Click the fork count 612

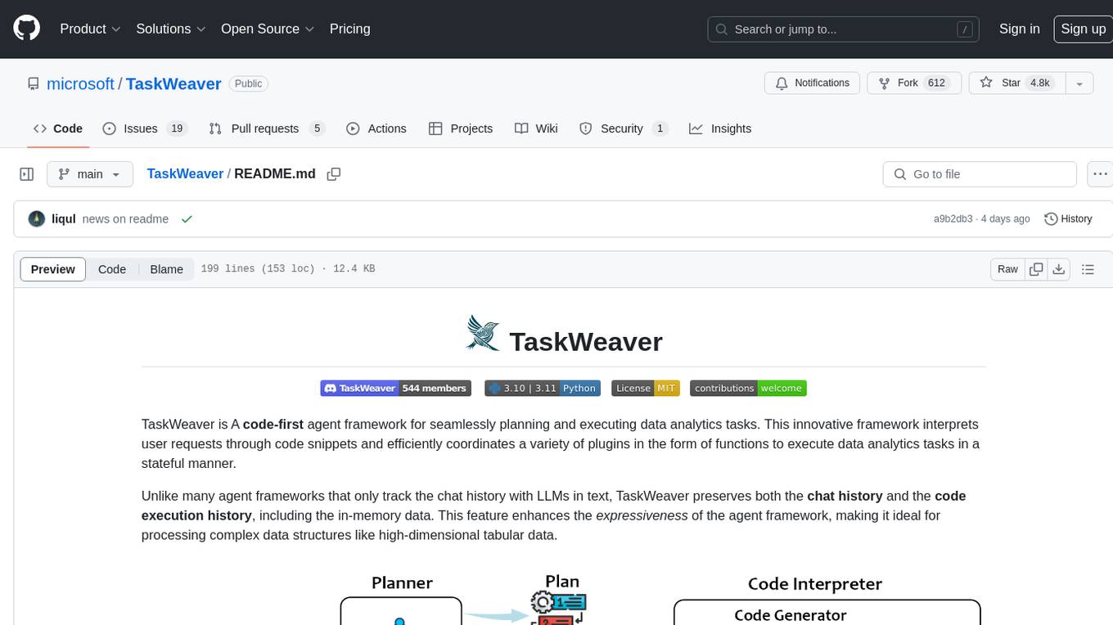click(936, 83)
